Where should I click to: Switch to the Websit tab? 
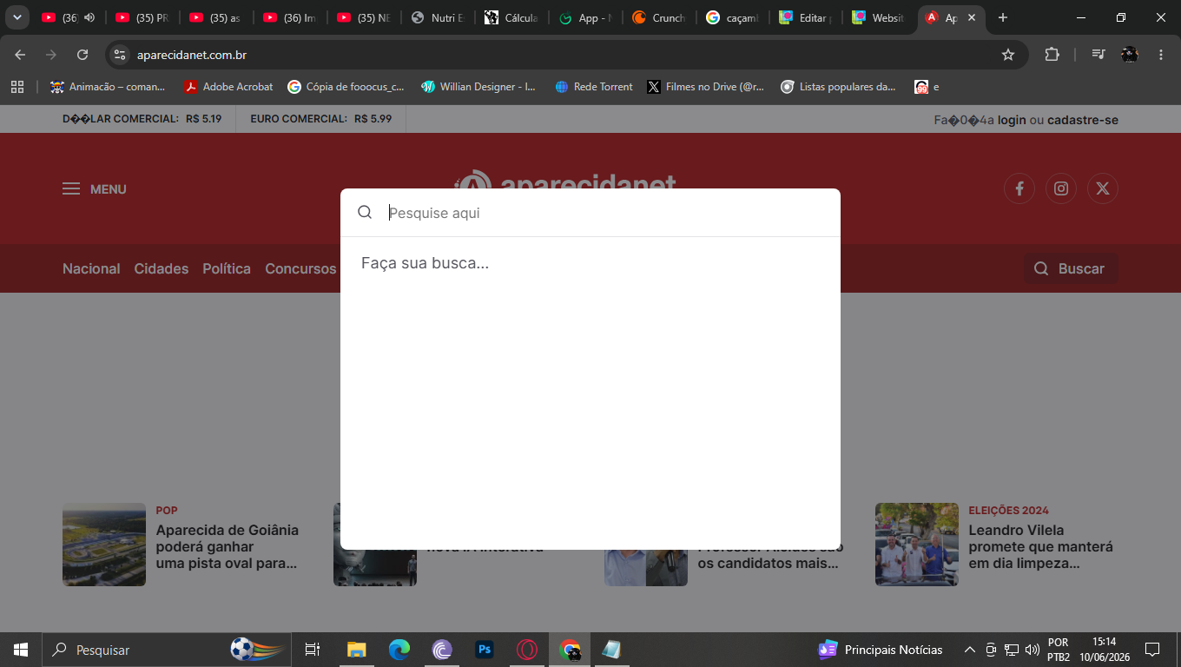click(881, 17)
